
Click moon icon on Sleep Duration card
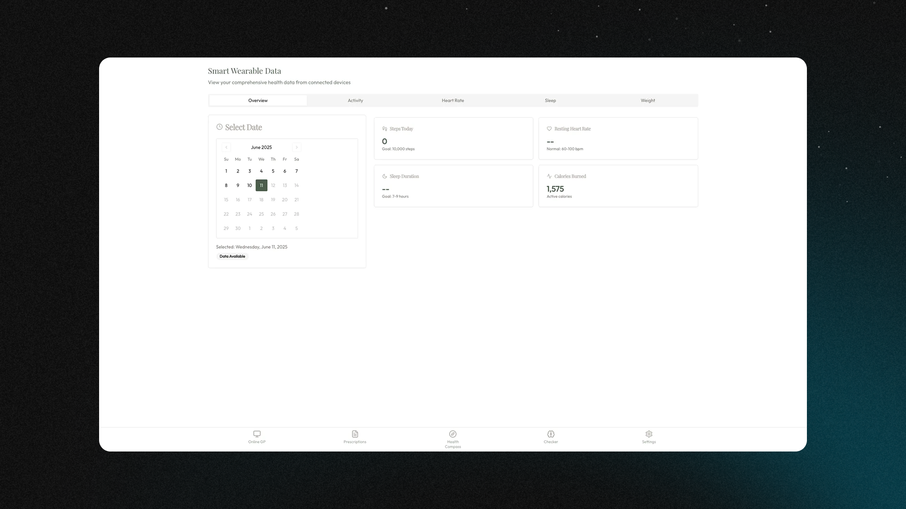click(x=385, y=176)
